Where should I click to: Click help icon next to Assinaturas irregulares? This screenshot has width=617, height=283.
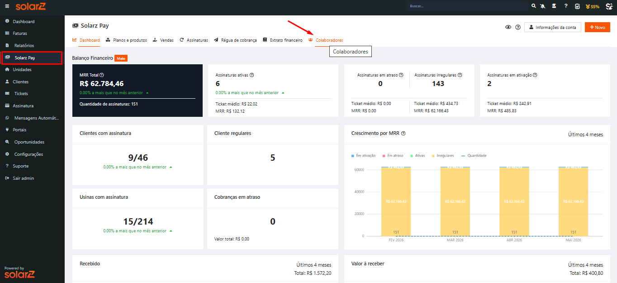460,75
